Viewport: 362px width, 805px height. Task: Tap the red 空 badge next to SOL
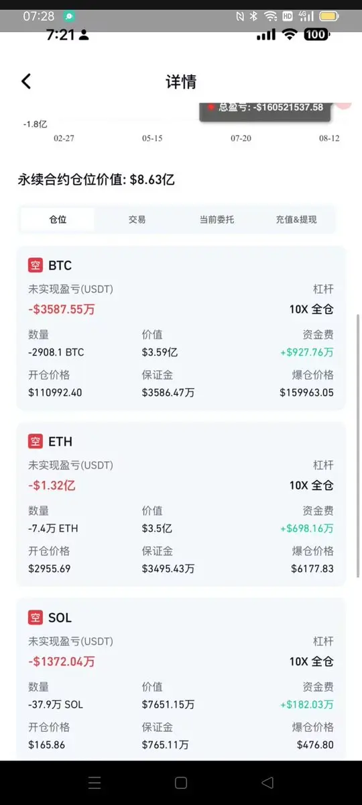[x=36, y=618]
